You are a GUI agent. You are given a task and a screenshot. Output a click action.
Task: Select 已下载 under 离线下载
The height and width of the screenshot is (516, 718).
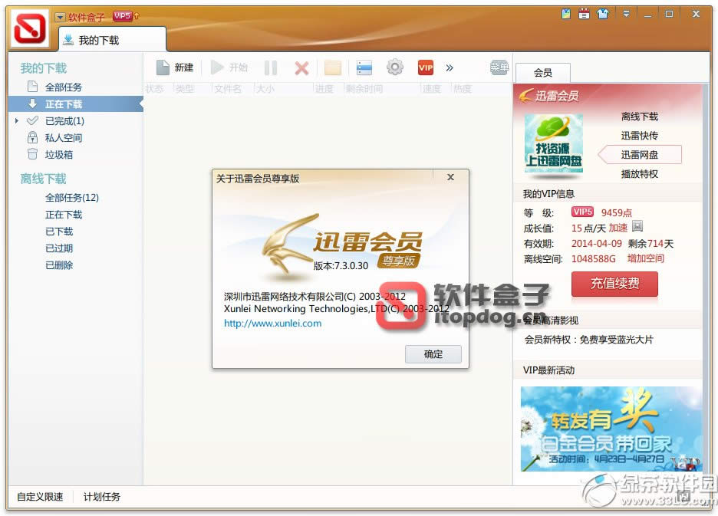tap(59, 232)
